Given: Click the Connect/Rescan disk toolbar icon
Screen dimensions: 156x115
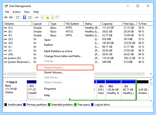Looking at the screenshot, I should [x=37, y=18].
